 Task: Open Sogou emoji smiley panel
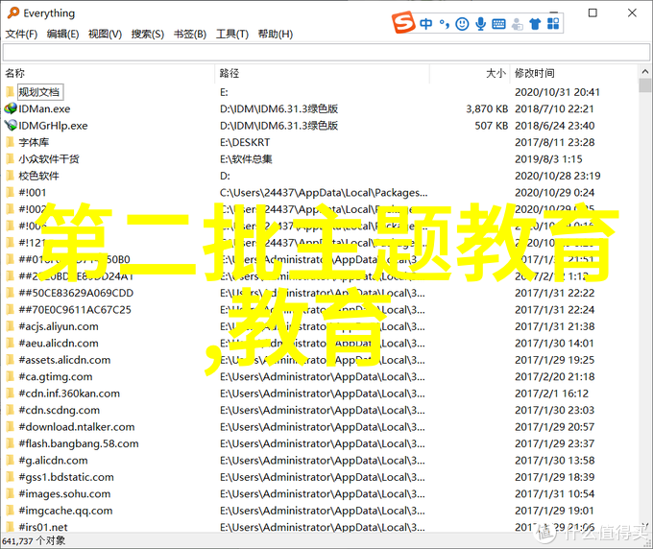click(462, 24)
